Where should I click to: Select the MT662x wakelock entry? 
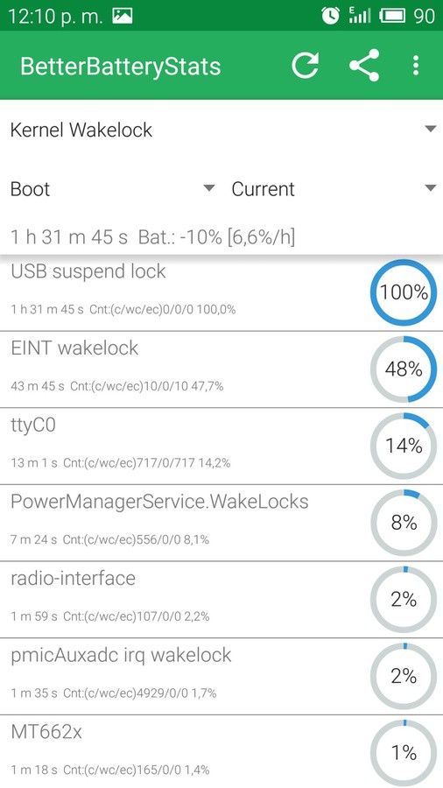(221, 752)
